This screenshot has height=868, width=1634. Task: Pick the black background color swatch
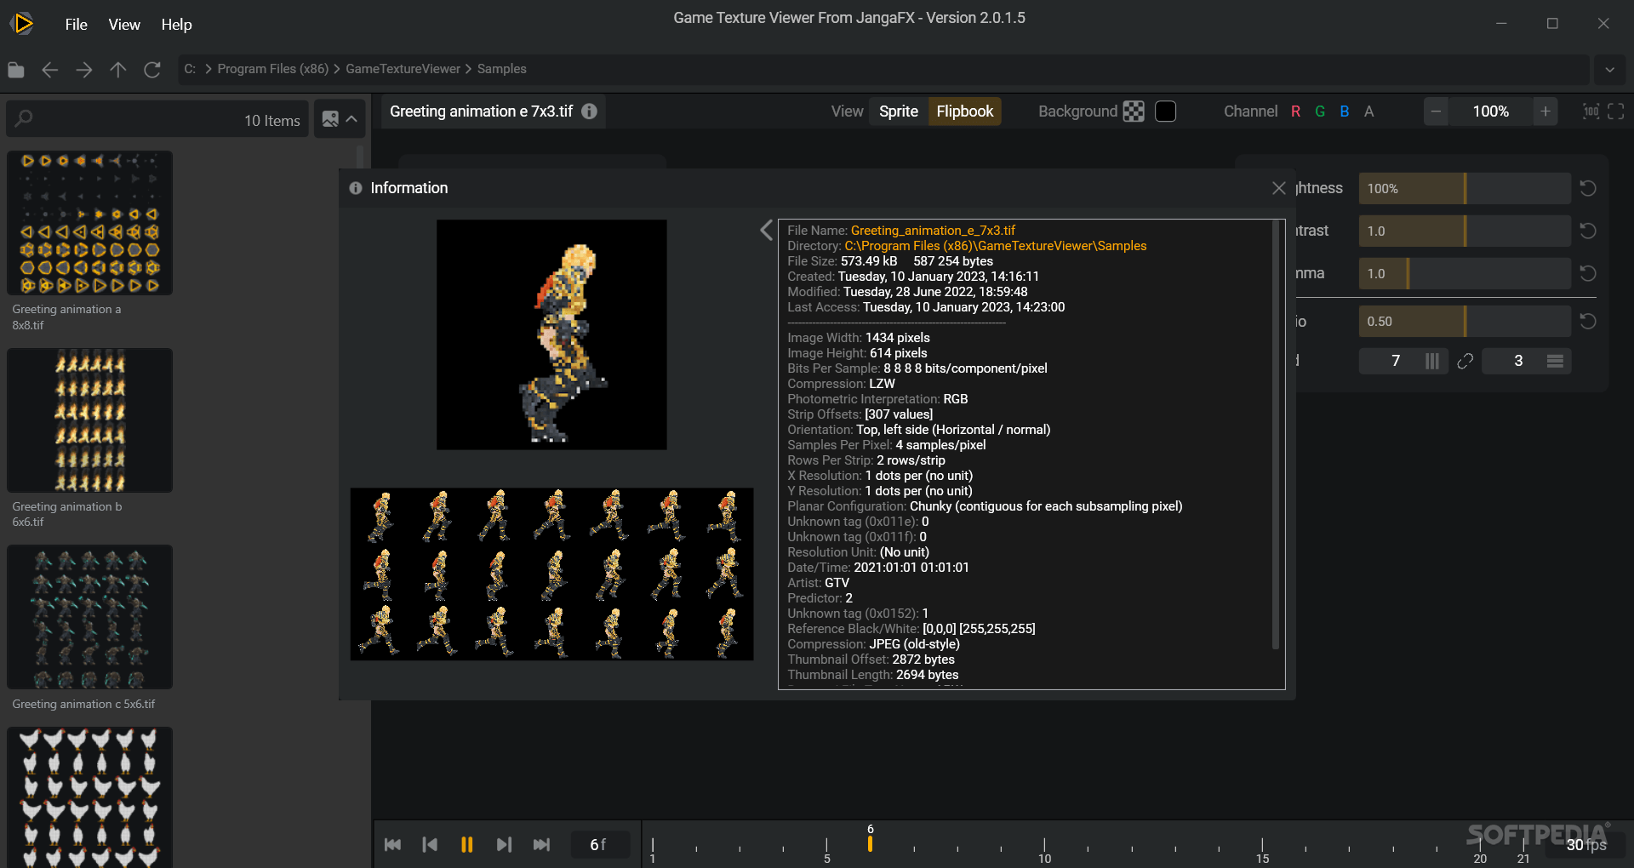coord(1166,111)
